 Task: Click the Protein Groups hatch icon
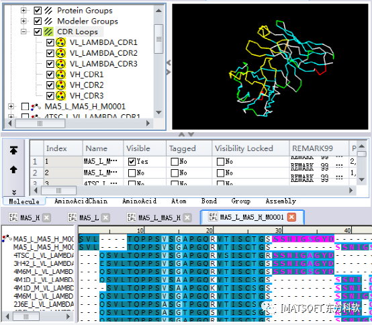pyautogui.click(x=48, y=11)
